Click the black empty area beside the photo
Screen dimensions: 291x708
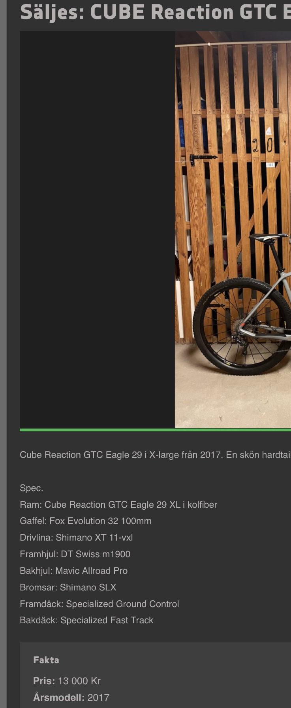[x=97, y=230]
